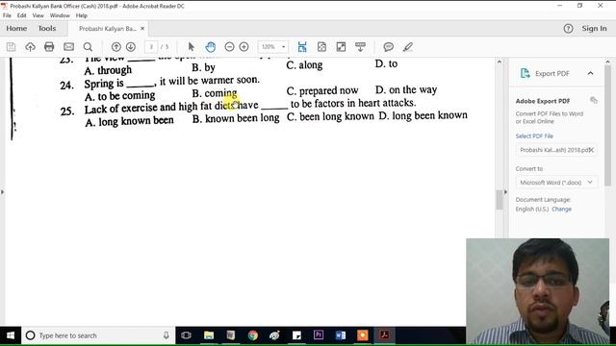Select the Probashi Kallyan Ba... document tab
The height and width of the screenshot is (346, 616).
click(107, 29)
